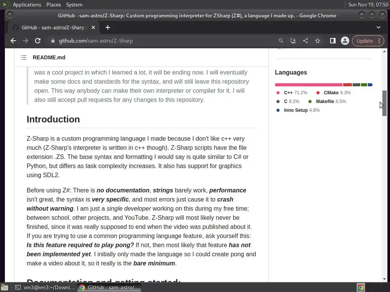Click README.md file title
390x292 pixels.
point(49,58)
